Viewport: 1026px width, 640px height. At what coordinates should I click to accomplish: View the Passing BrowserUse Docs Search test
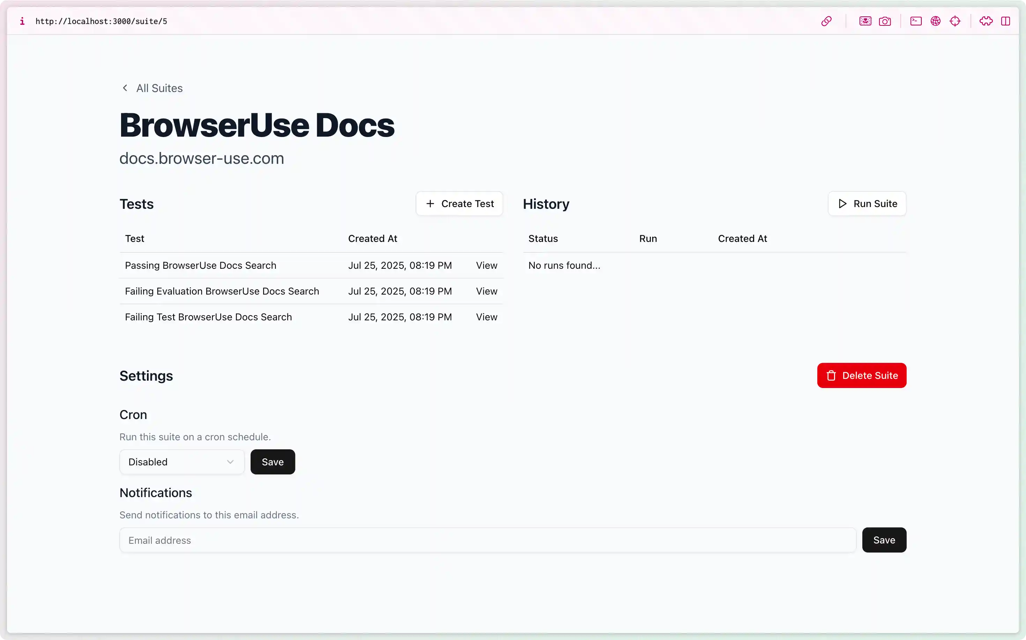(x=486, y=265)
